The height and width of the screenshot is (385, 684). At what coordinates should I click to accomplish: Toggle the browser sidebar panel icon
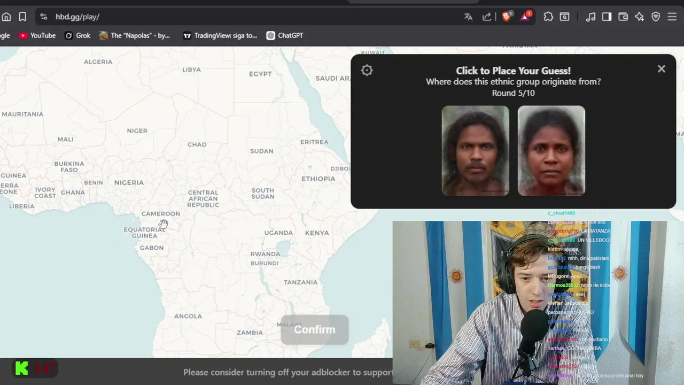[607, 17]
